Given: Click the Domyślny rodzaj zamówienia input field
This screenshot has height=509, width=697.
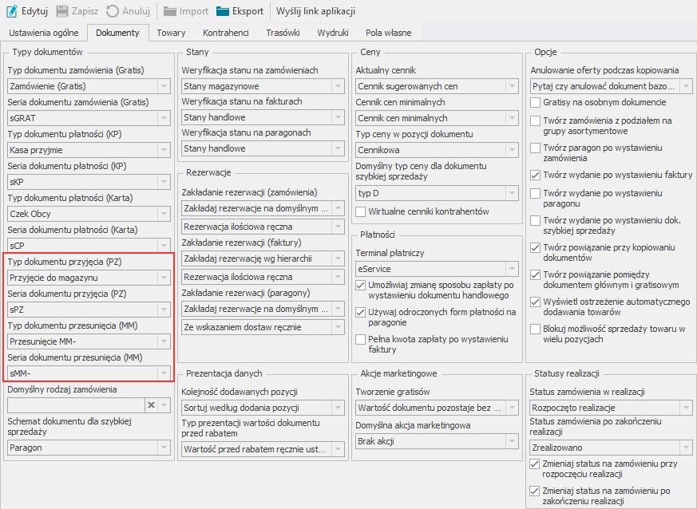Looking at the screenshot, I should (74, 405).
